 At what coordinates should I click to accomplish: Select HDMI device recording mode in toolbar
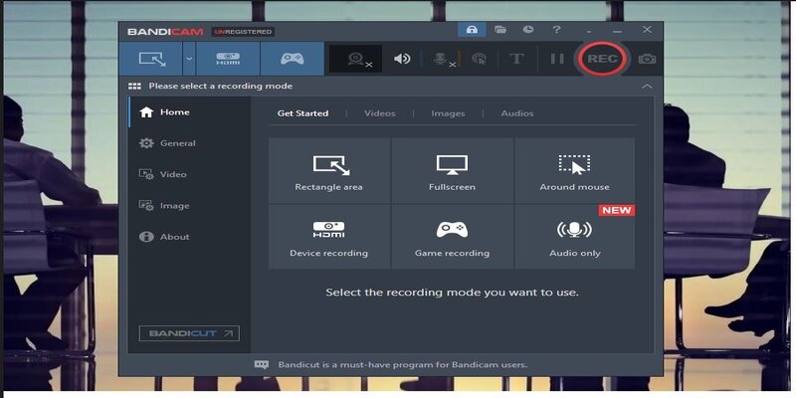point(228,59)
